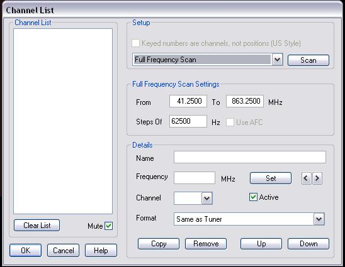This screenshot has height=267, width=345.
Task: Move channel Up in the list
Action: pyautogui.click(x=261, y=244)
